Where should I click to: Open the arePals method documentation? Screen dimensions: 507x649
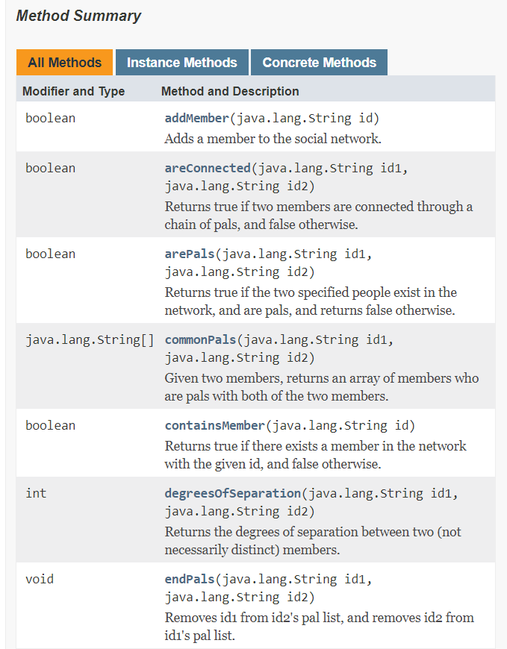[188, 253]
